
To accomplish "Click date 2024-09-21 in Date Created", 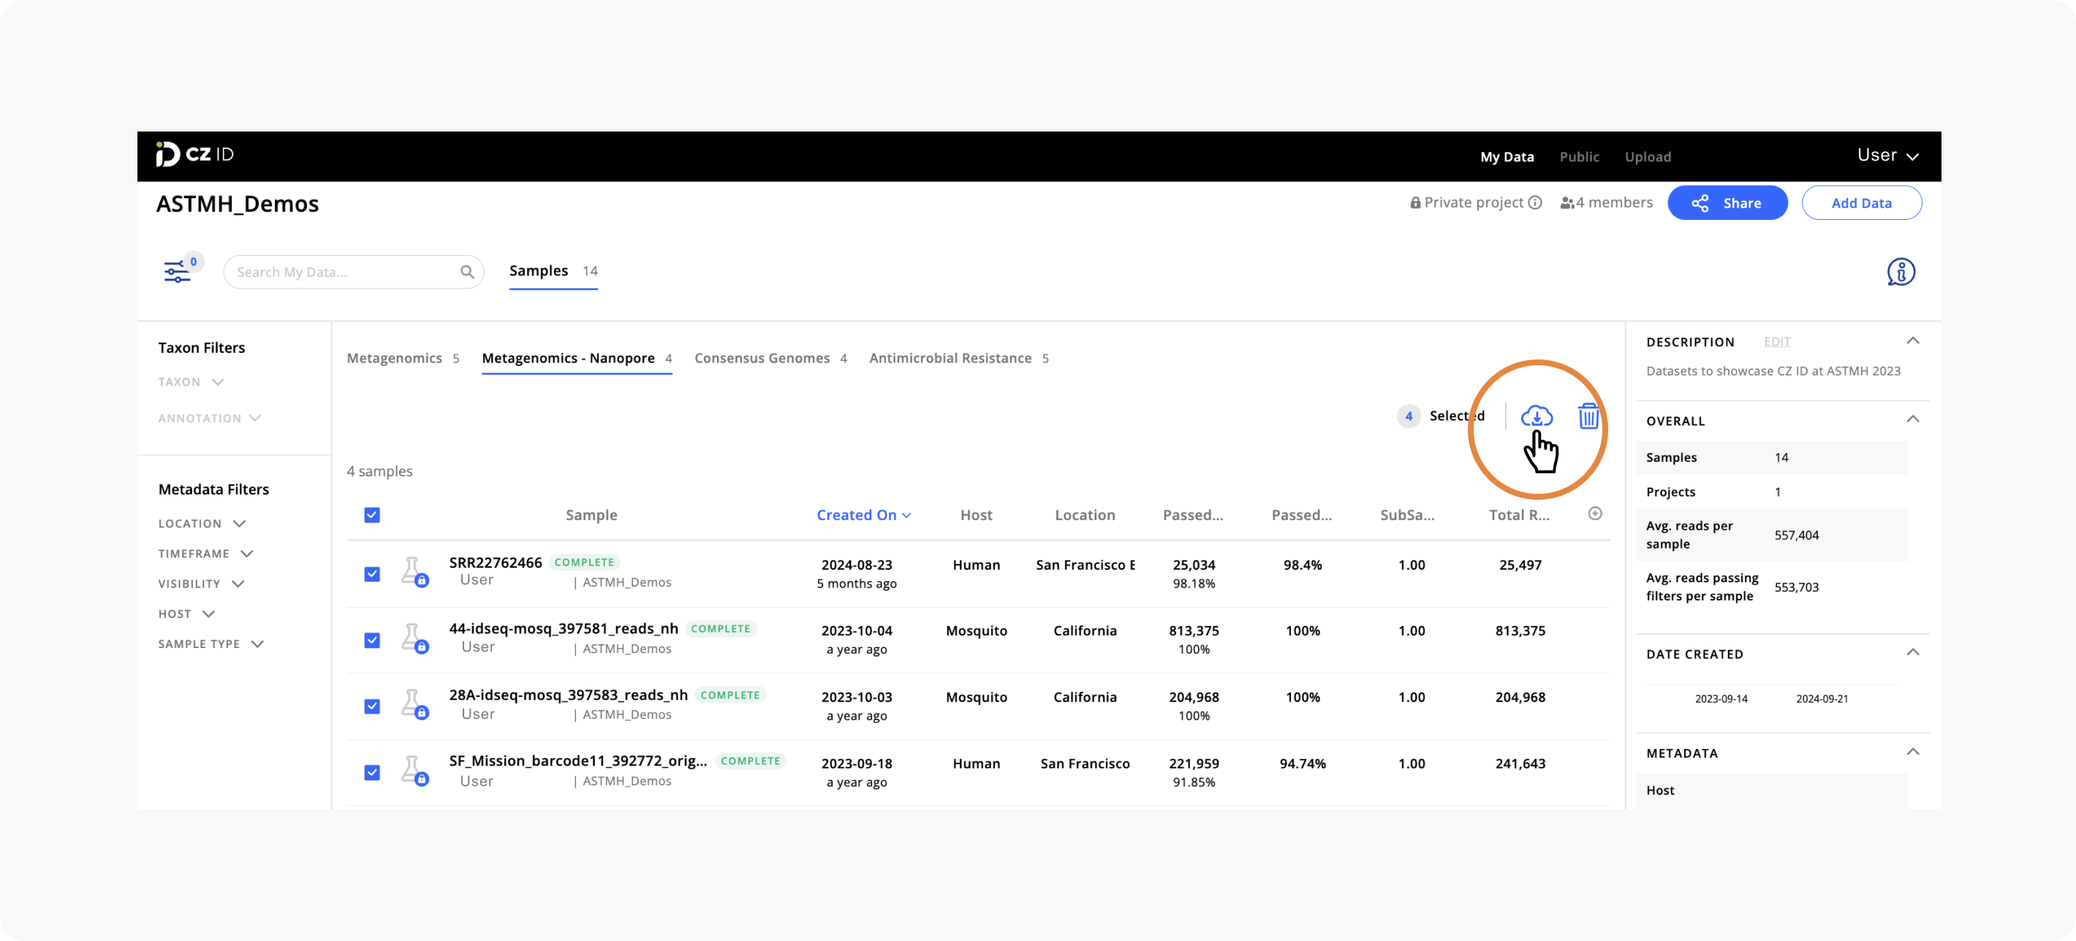I will click(1822, 698).
